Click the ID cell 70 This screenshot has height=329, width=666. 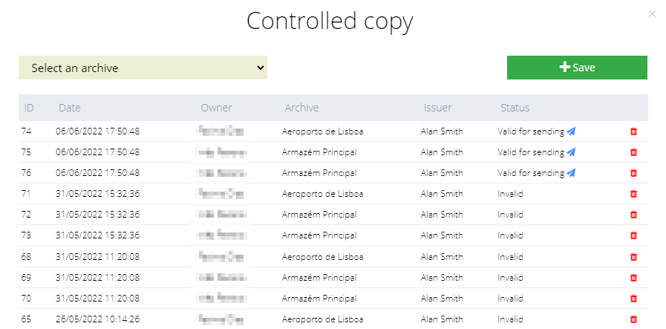(x=26, y=299)
